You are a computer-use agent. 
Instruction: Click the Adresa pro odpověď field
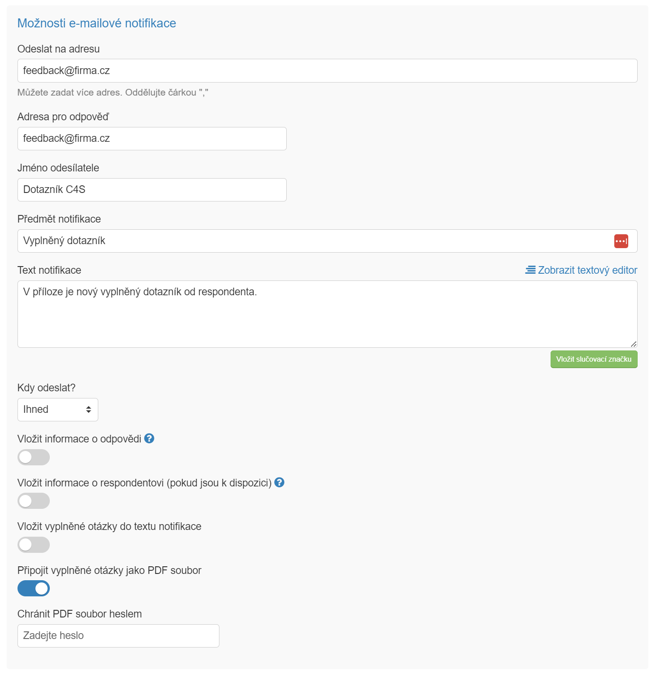point(152,139)
